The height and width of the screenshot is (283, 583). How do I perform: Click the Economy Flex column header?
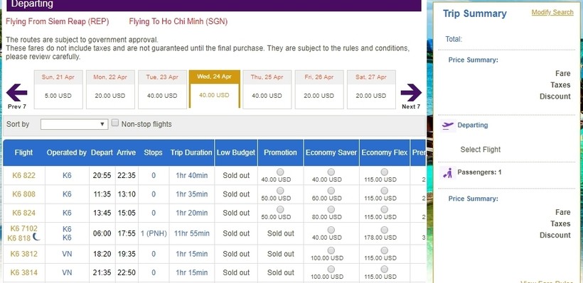click(385, 152)
